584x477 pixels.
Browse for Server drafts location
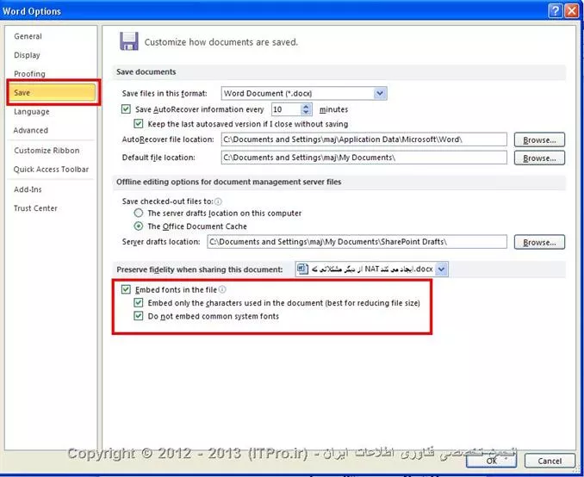(x=539, y=243)
